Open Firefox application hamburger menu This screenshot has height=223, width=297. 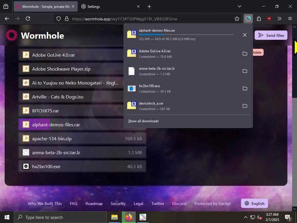290,19
